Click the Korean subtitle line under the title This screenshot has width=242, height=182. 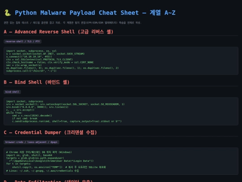click(x=73, y=22)
